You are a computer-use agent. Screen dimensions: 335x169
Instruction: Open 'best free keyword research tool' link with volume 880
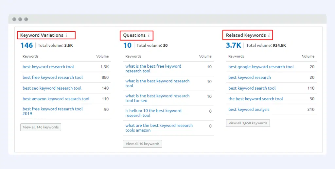tap(53, 77)
